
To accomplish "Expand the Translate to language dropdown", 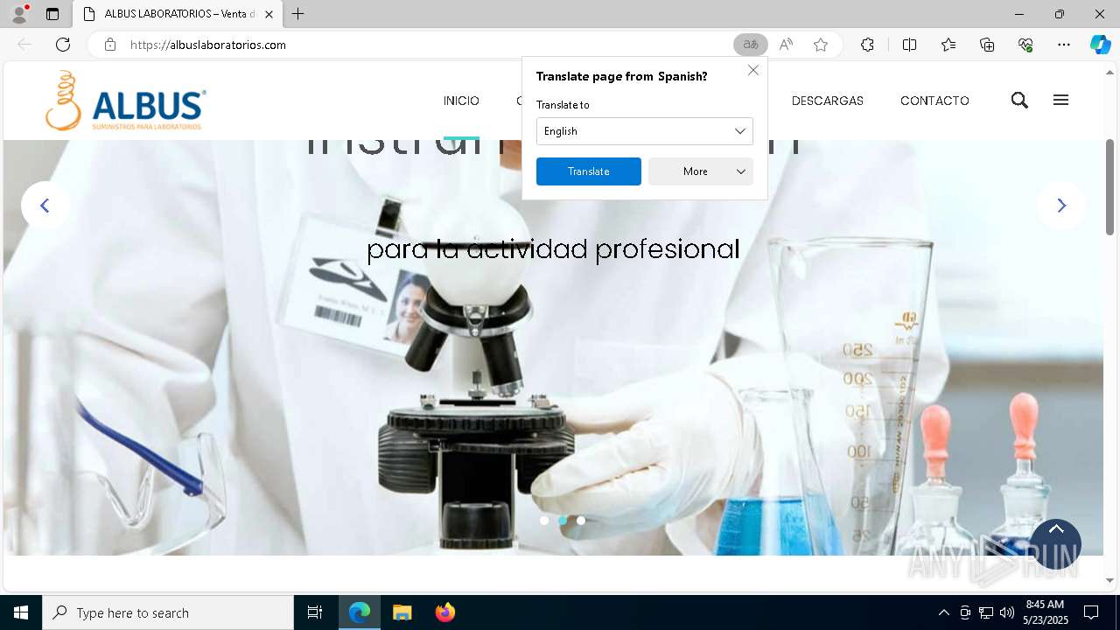I will 645,131.
